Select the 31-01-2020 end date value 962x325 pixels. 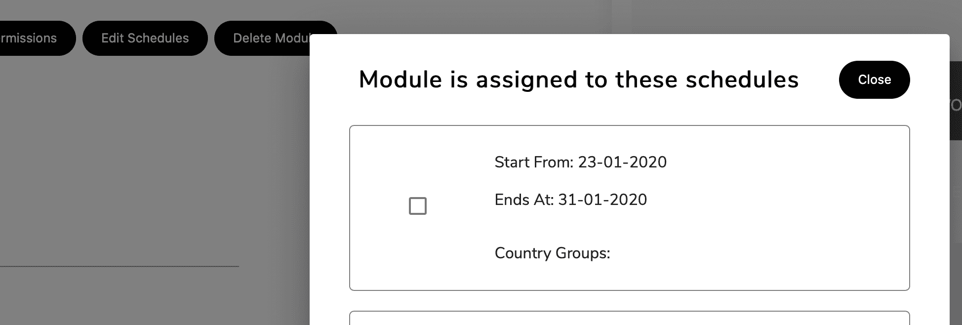point(602,200)
